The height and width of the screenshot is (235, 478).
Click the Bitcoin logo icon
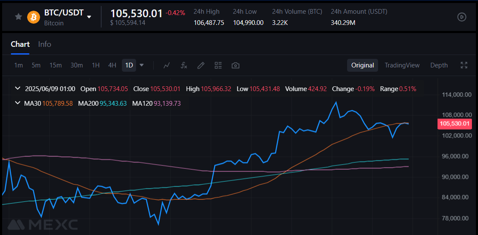tap(34, 17)
